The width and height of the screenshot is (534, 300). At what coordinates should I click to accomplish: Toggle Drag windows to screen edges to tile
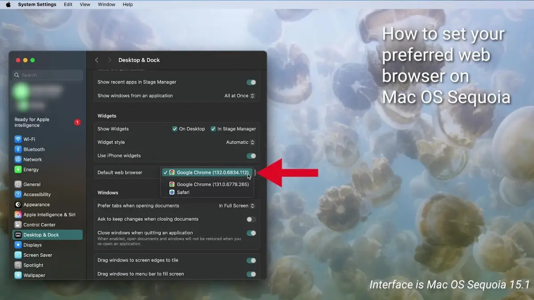251,260
